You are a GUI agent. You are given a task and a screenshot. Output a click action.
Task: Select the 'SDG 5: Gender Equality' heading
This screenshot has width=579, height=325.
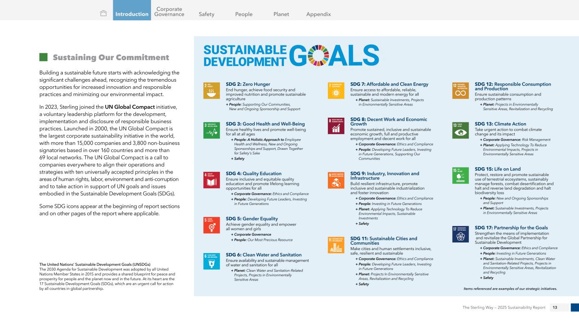(252, 219)
